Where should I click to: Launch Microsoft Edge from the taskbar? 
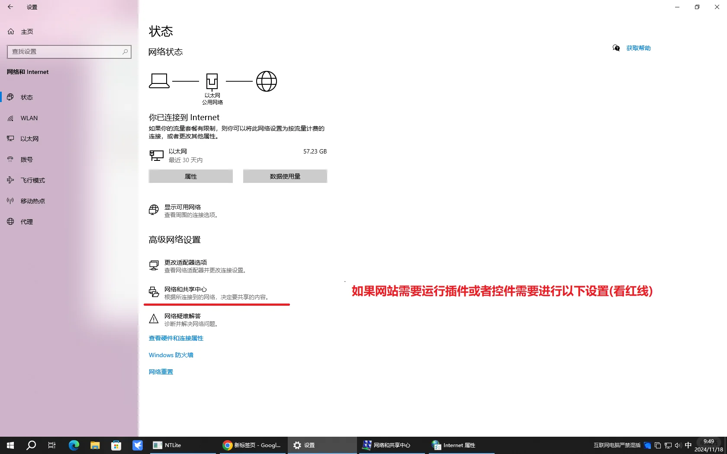point(74,445)
